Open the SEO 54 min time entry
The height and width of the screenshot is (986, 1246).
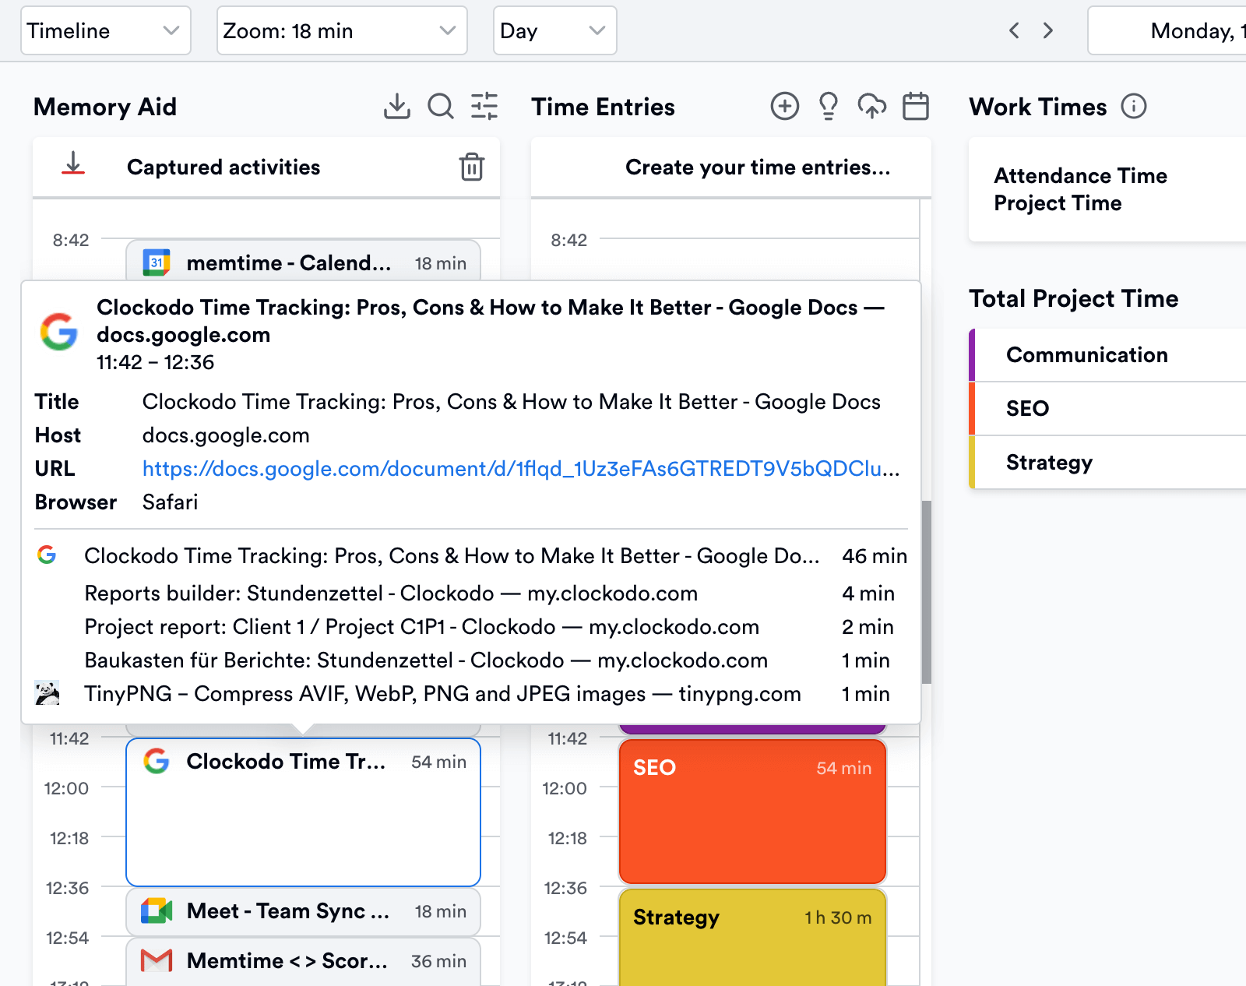point(752,811)
